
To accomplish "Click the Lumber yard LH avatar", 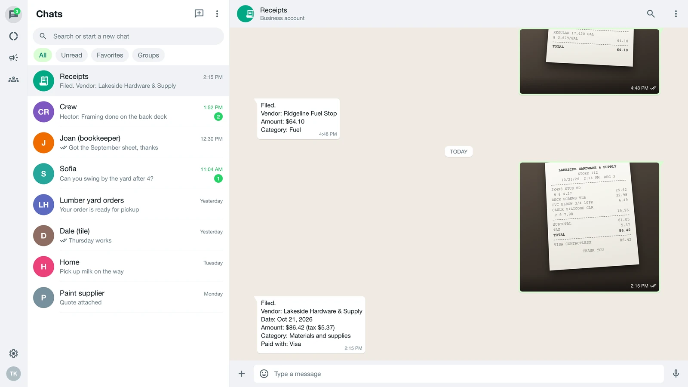I will pos(43,205).
